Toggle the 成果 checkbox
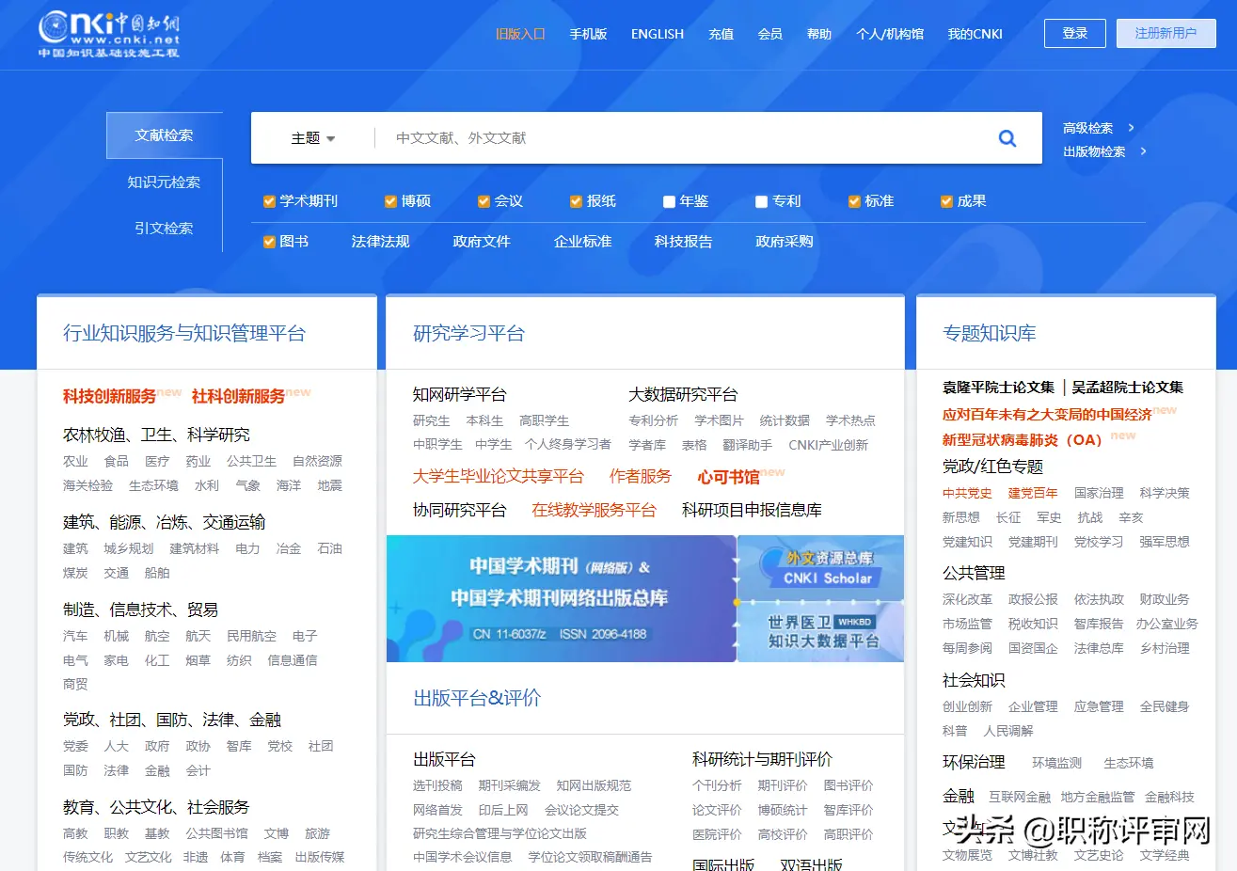1237x871 pixels. tap(946, 201)
